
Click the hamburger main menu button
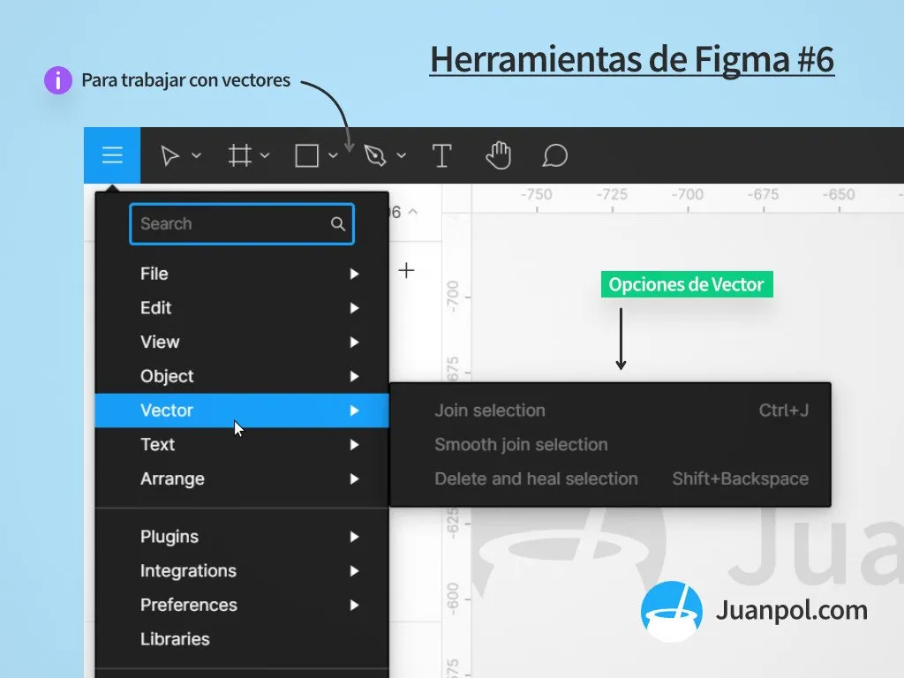112,155
